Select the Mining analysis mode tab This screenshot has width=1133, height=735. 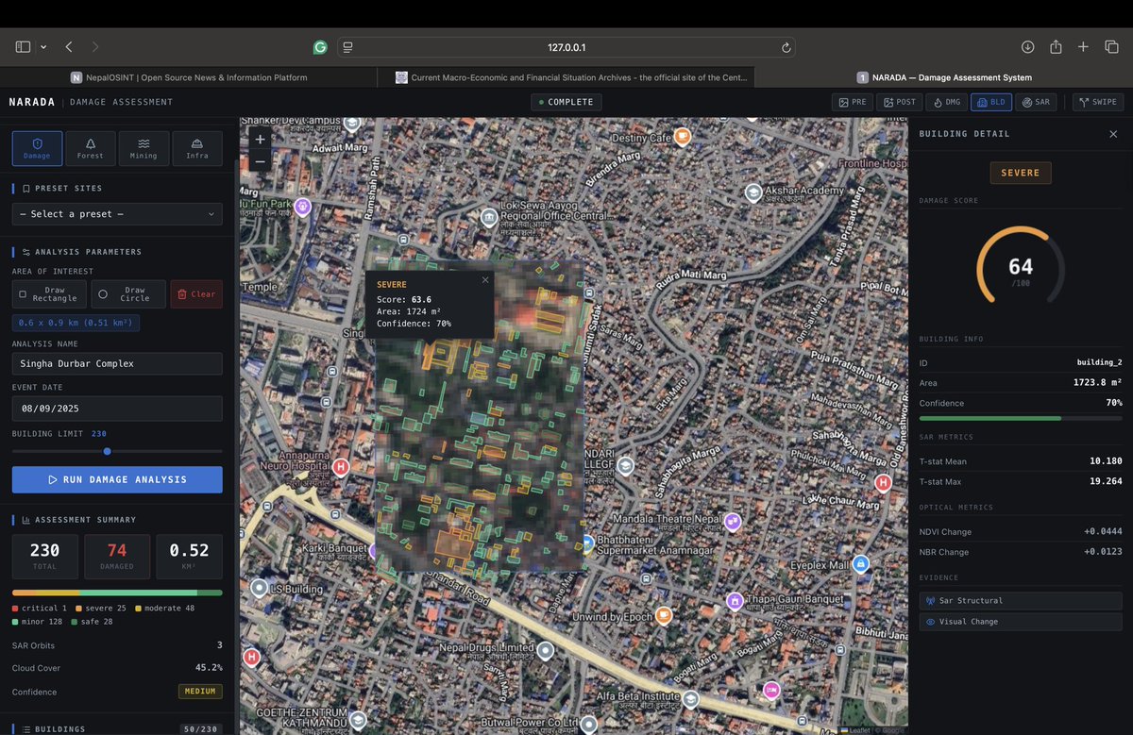(144, 148)
